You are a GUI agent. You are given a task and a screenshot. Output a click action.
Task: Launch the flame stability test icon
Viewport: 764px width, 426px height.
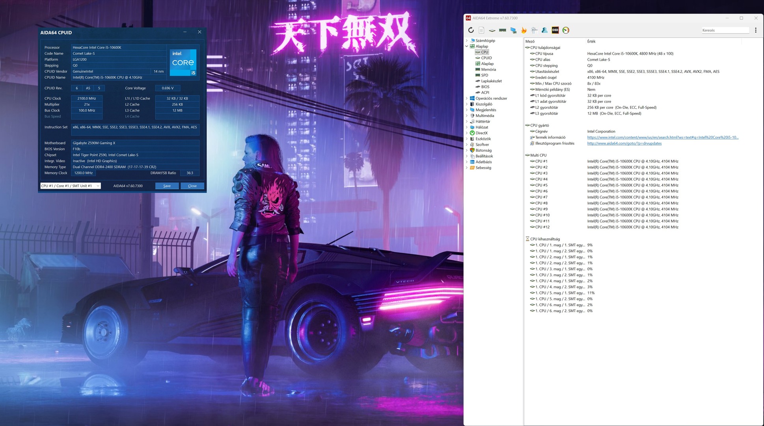pyautogui.click(x=524, y=30)
